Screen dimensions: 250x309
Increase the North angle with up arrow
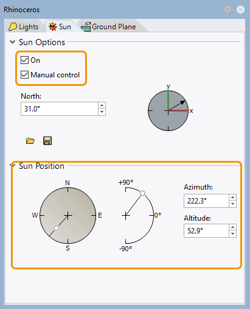(x=102, y=105)
